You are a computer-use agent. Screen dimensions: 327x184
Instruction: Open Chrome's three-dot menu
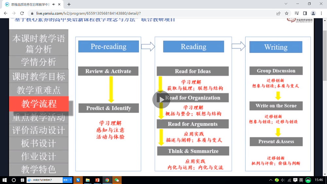point(321,13)
